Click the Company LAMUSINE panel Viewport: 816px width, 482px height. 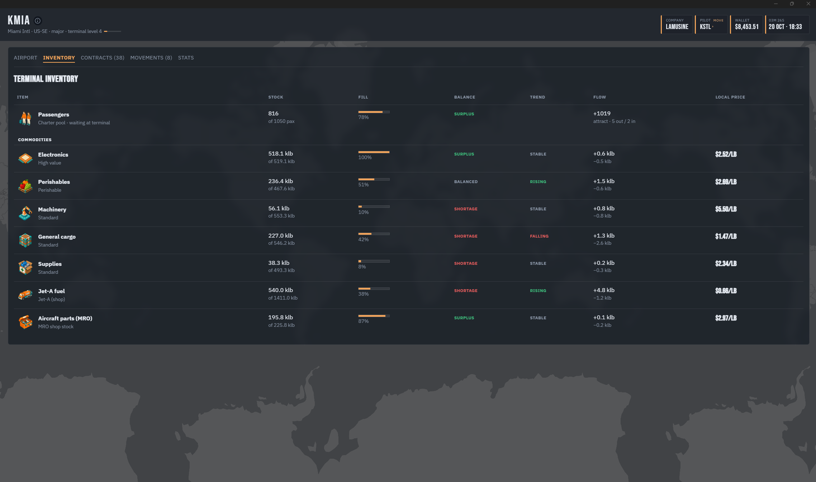(677, 24)
